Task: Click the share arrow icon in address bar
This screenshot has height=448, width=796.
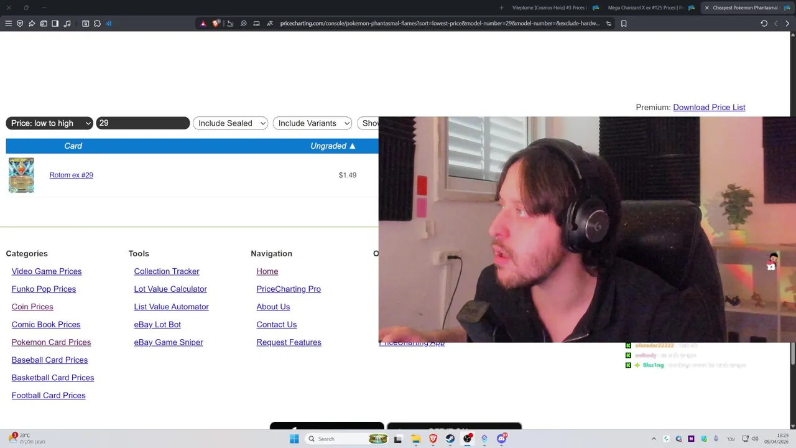Action: click(x=230, y=24)
